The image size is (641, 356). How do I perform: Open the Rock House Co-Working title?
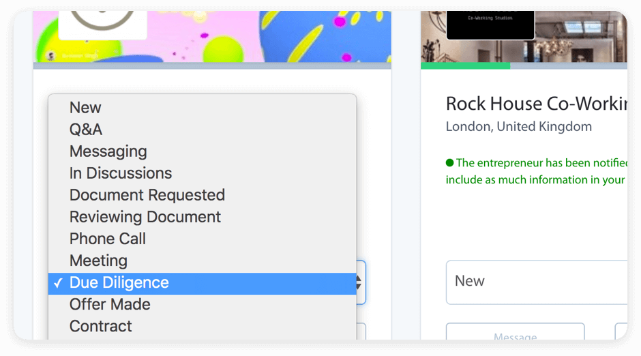coord(536,104)
